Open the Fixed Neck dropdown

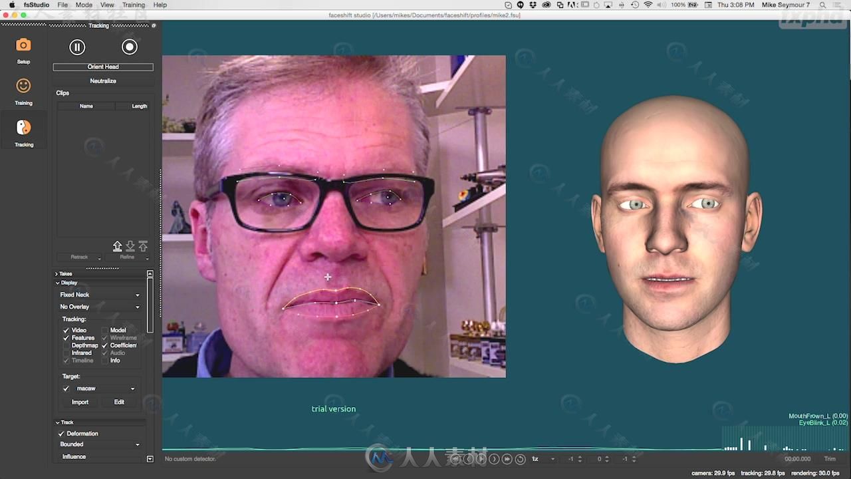[100, 295]
